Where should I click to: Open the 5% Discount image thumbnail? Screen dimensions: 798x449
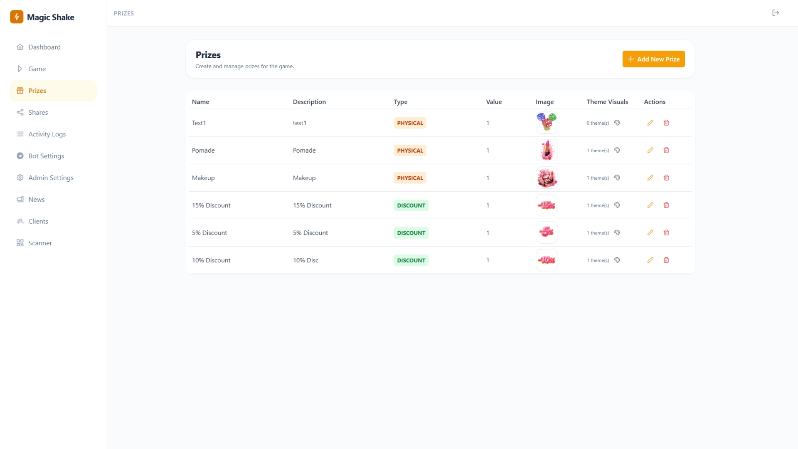[x=547, y=233]
